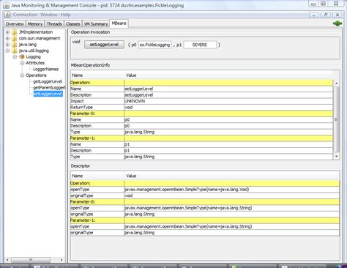Click the java.lang folder icon
Viewport: 347px width, 268px height.
pyautogui.click(x=15, y=45)
